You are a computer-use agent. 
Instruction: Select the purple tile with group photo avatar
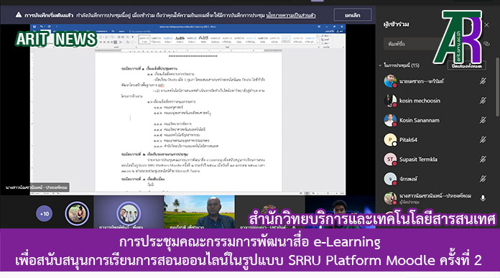[x=129, y=212]
